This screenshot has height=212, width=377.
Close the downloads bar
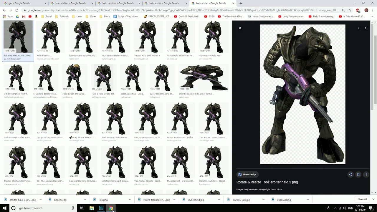tap(373, 199)
